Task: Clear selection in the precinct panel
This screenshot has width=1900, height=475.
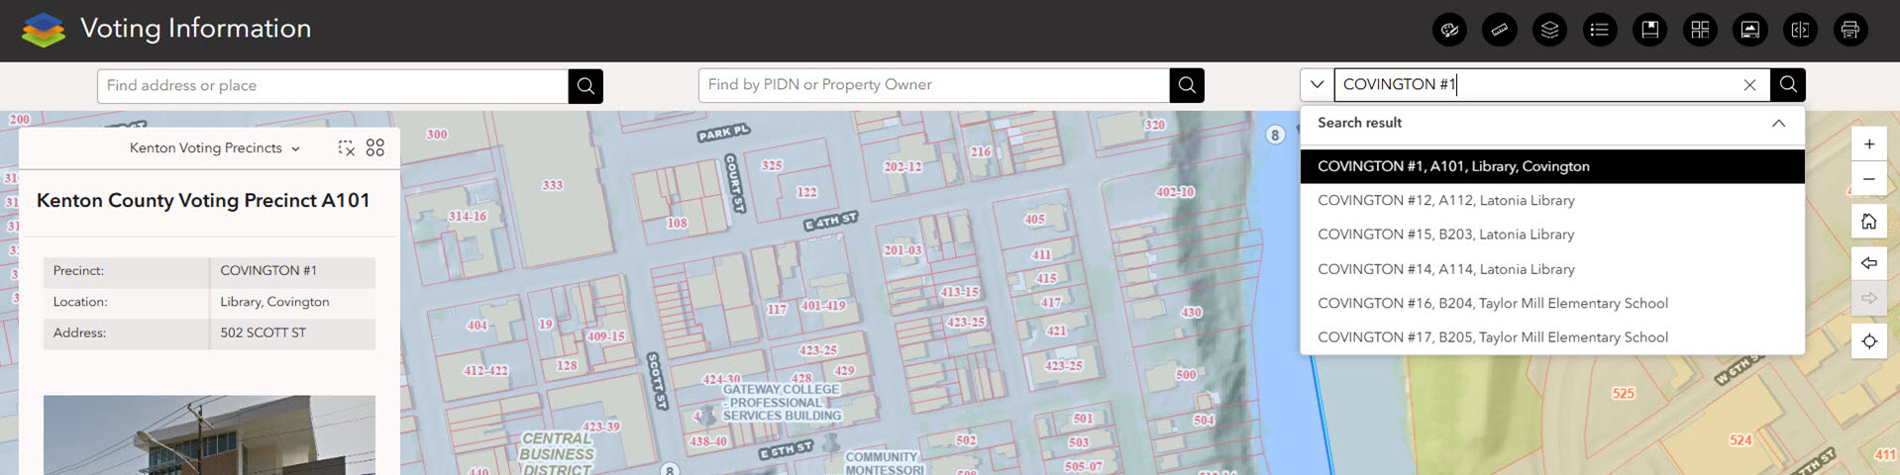Action: click(x=346, y=147)
